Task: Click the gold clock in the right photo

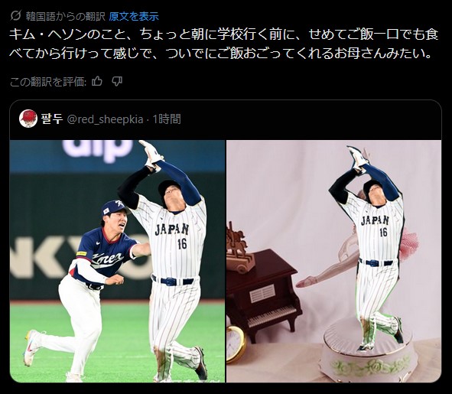Action: [235, 344]
